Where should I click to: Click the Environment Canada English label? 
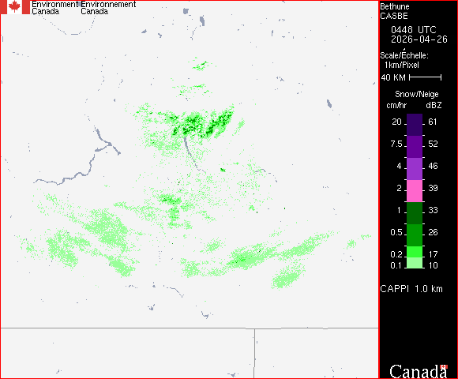click(54, 8)
